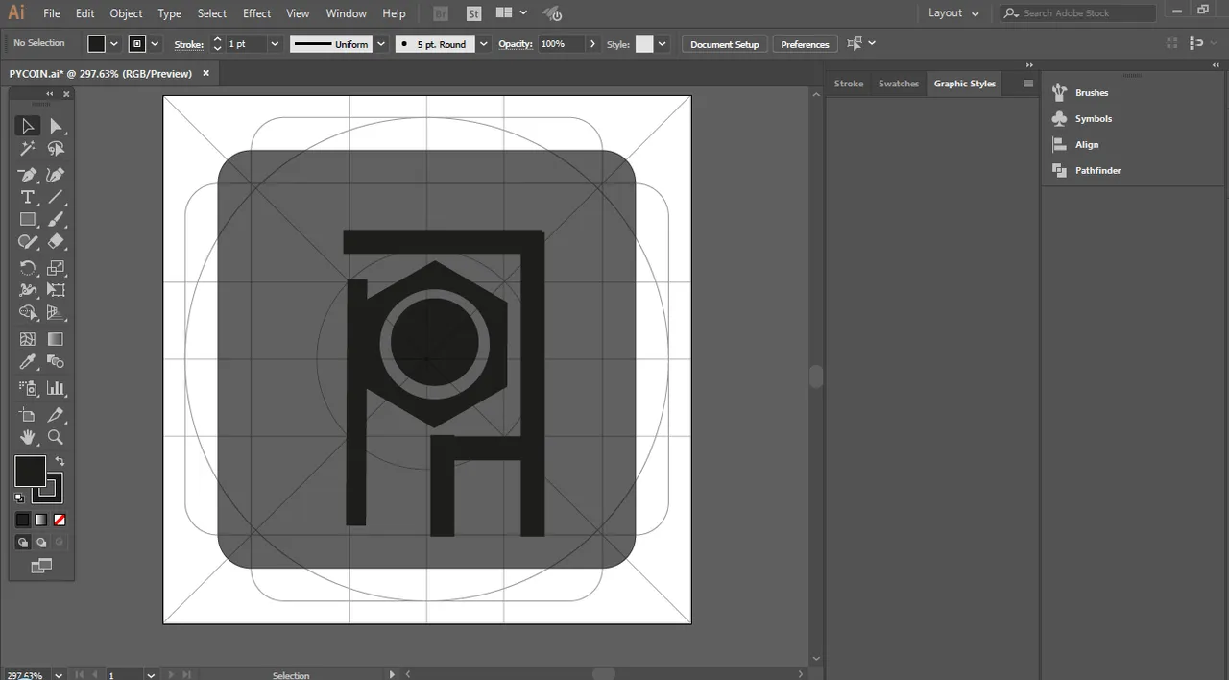Open the Object menu

(126, 13)
